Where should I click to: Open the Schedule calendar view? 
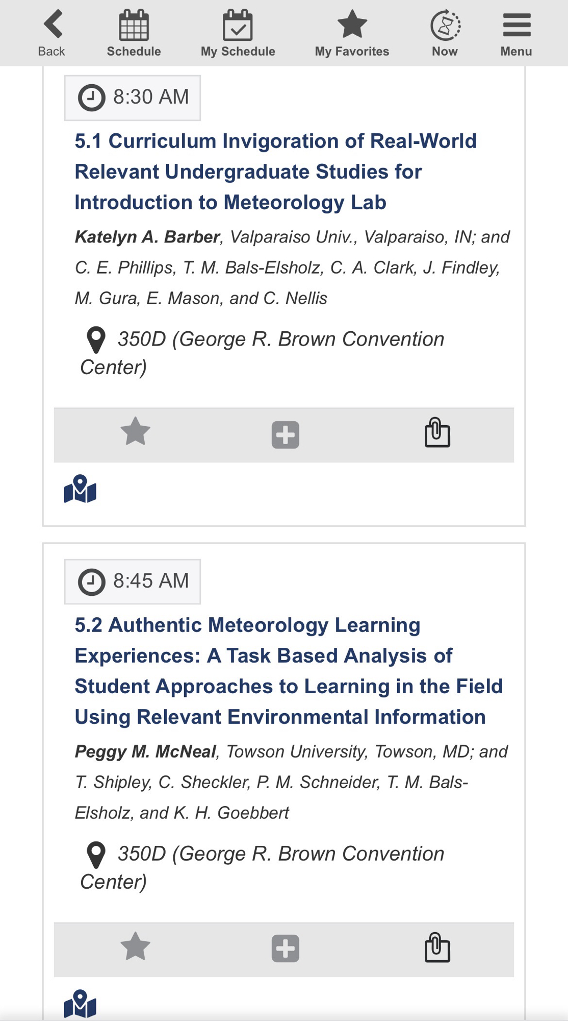click(x=134, y=33)
